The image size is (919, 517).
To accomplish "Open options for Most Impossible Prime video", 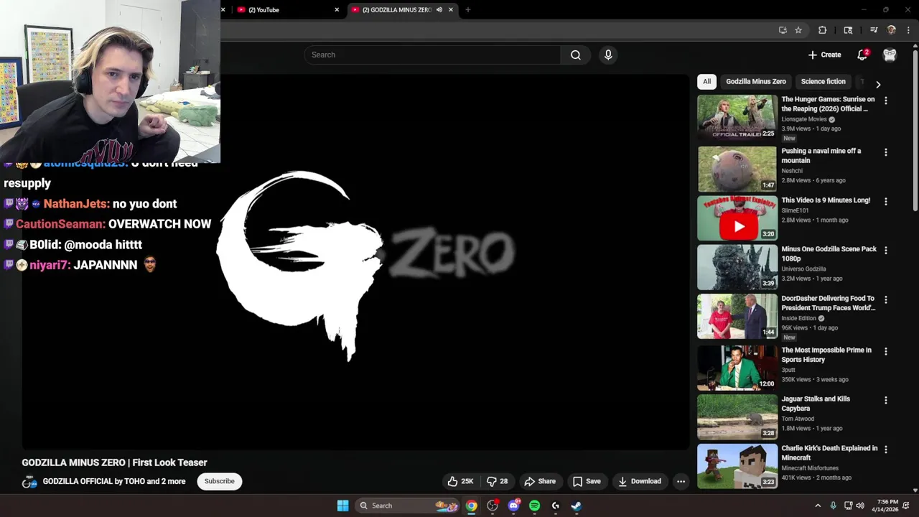I will click(886, 351).
